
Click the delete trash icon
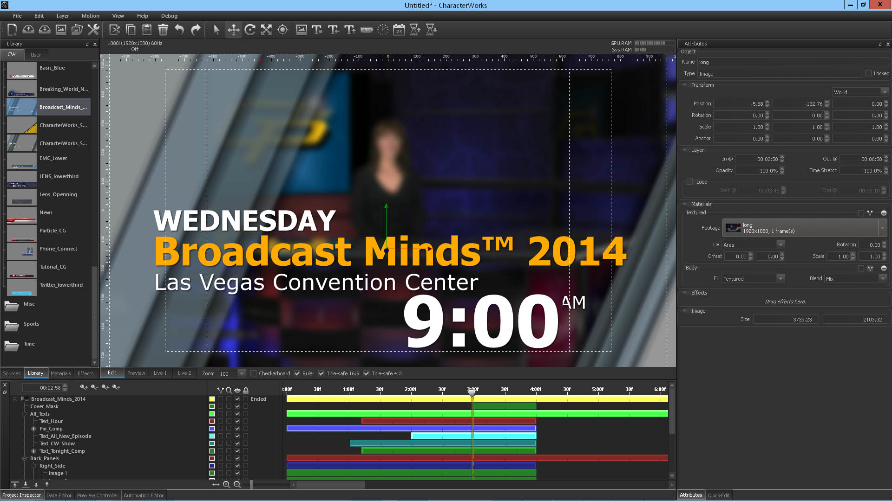[x=163, y=30]
